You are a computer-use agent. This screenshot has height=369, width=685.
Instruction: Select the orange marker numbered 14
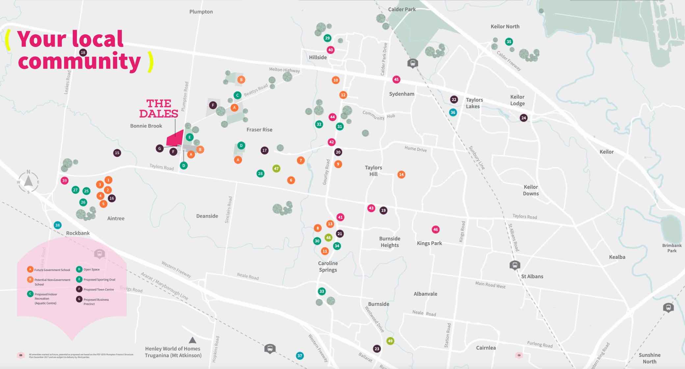tap(401, 175)
